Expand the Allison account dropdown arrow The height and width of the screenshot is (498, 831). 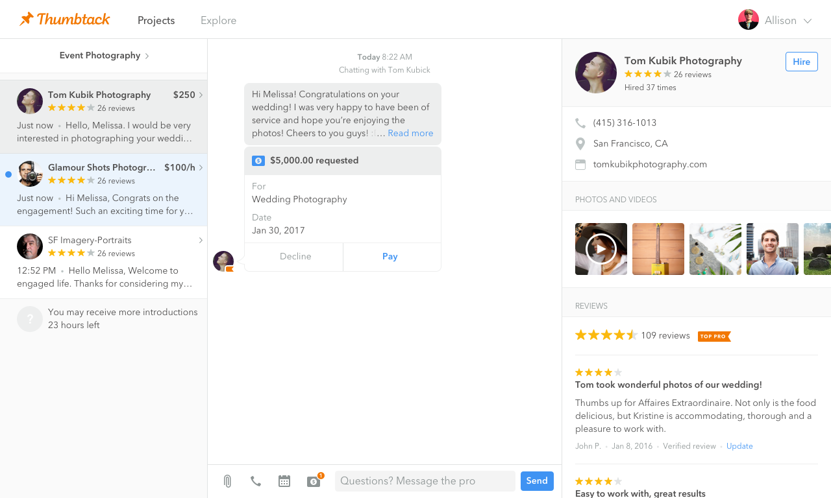tap(808, 21)
